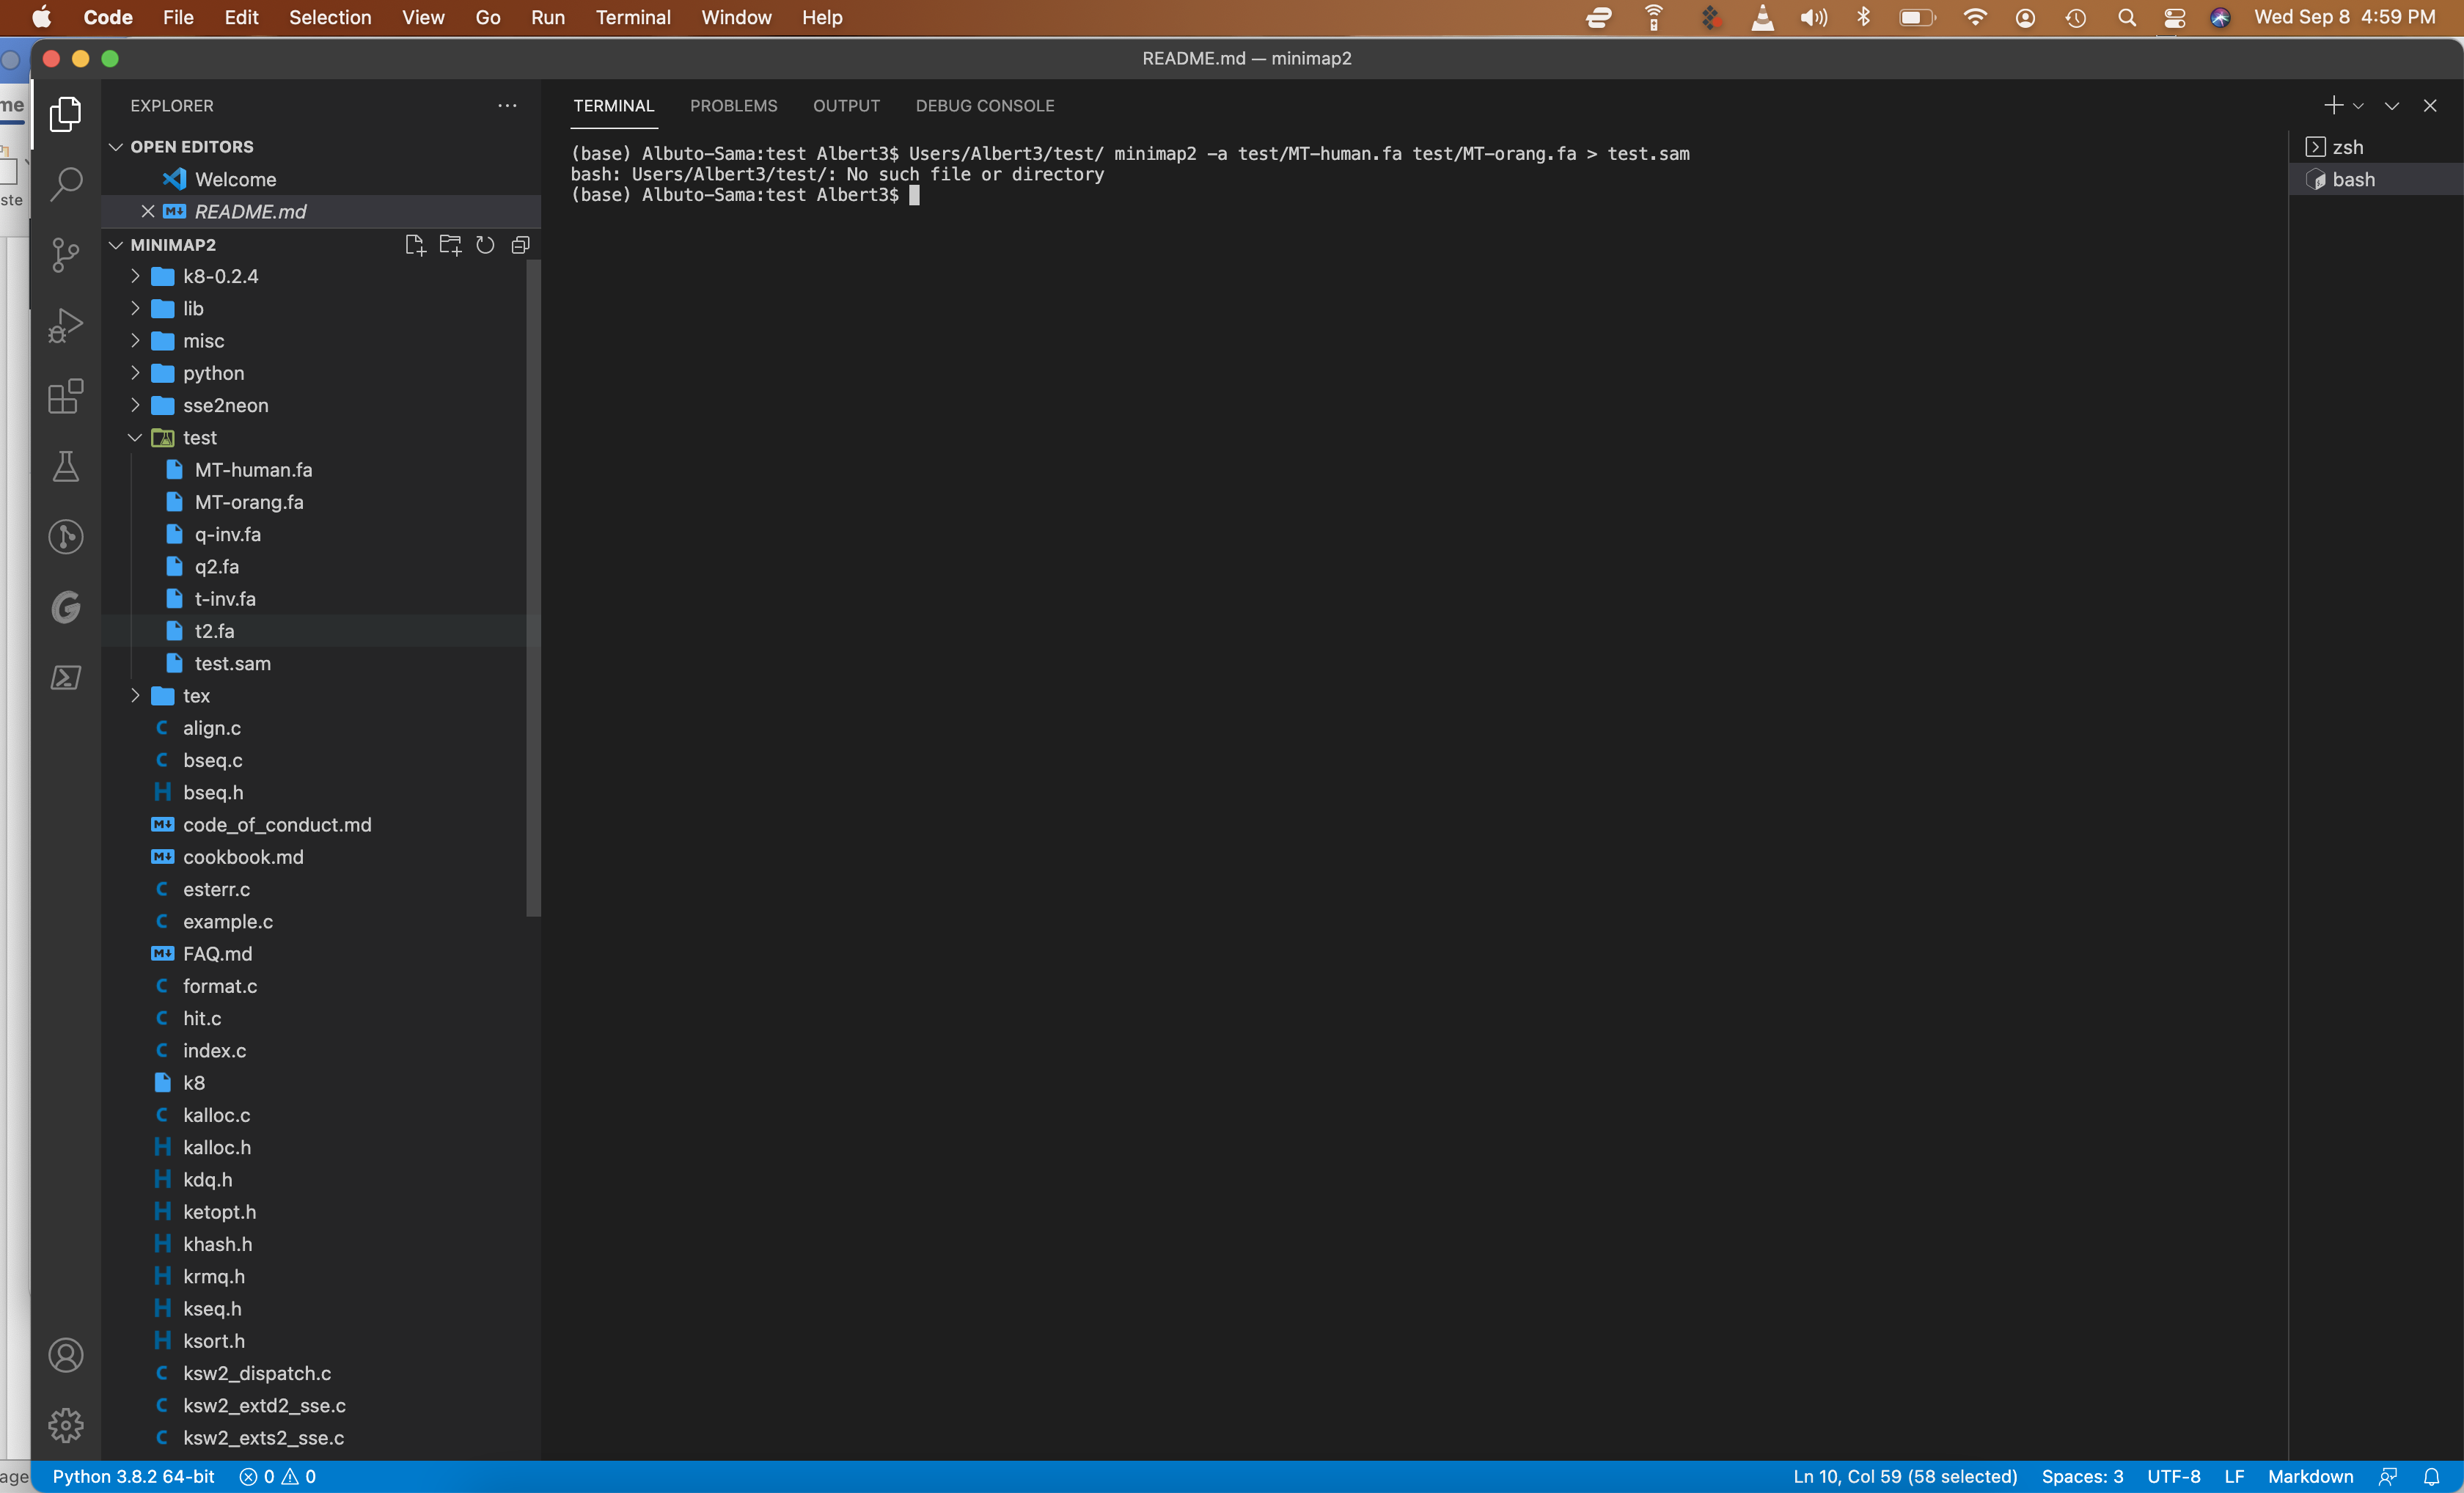Open the Source Control view

pyautogui.click(x=66, y=255)
